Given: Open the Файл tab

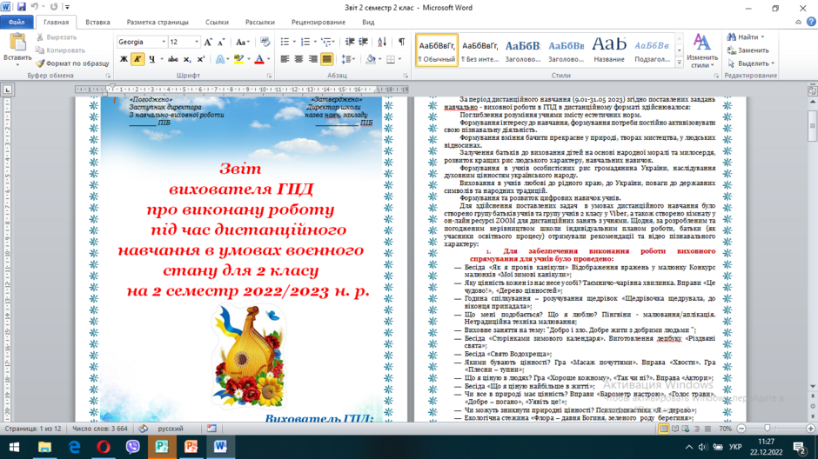Looking at the screenshot, I should click(17, 22).
